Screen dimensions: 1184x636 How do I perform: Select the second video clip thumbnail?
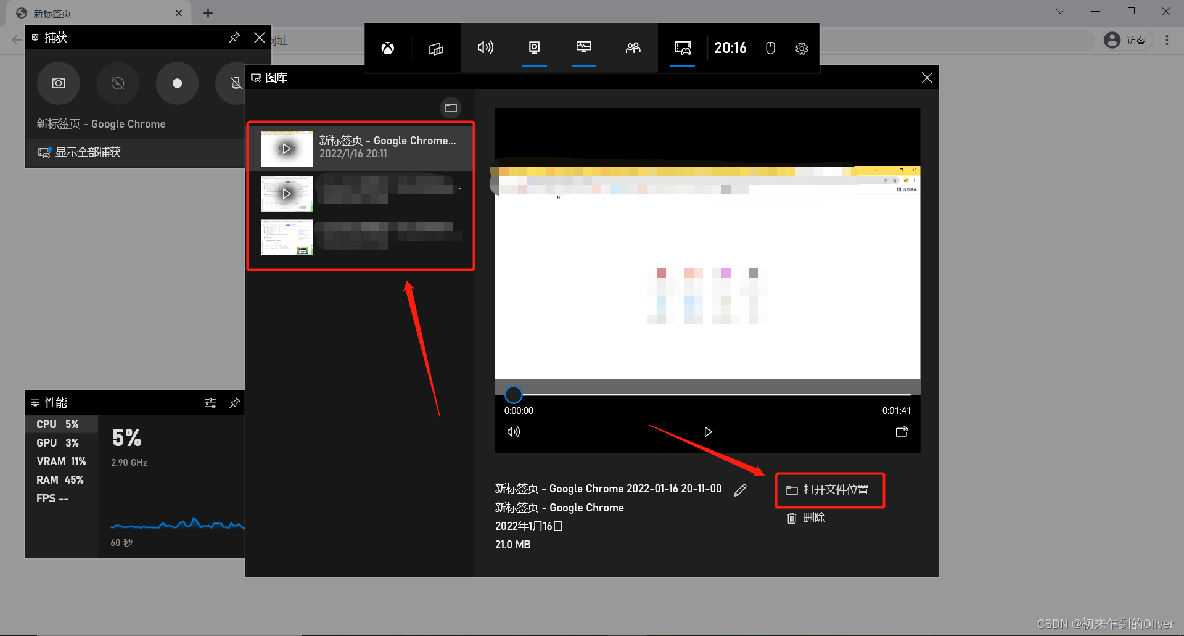point(287,194)
